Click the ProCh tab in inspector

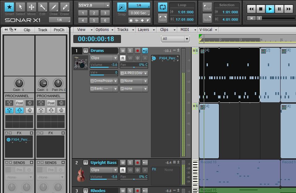click(59, 30)
